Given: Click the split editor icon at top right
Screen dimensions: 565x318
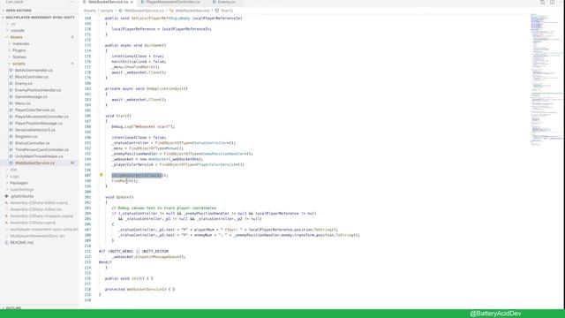Looking at the screenshot, I should coord(552,2).
